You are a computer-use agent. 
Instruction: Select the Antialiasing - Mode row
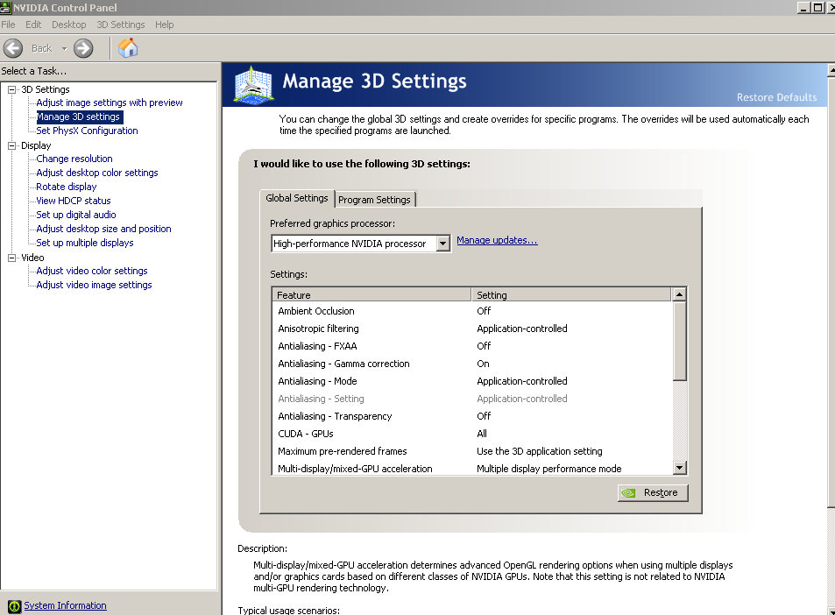click(x=471, y=381)
